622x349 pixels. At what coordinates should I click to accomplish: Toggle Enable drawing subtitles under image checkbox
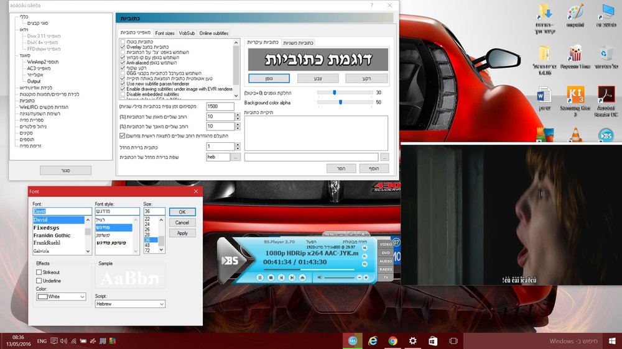[x=123, y=89]
